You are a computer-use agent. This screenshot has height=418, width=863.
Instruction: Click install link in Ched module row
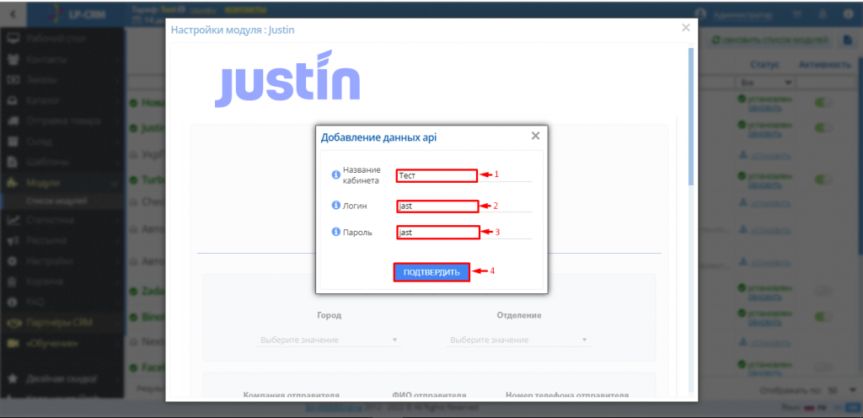770,202
